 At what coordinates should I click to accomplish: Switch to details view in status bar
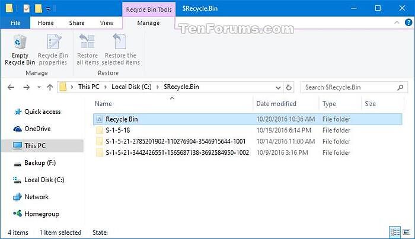tap(394, 232)
